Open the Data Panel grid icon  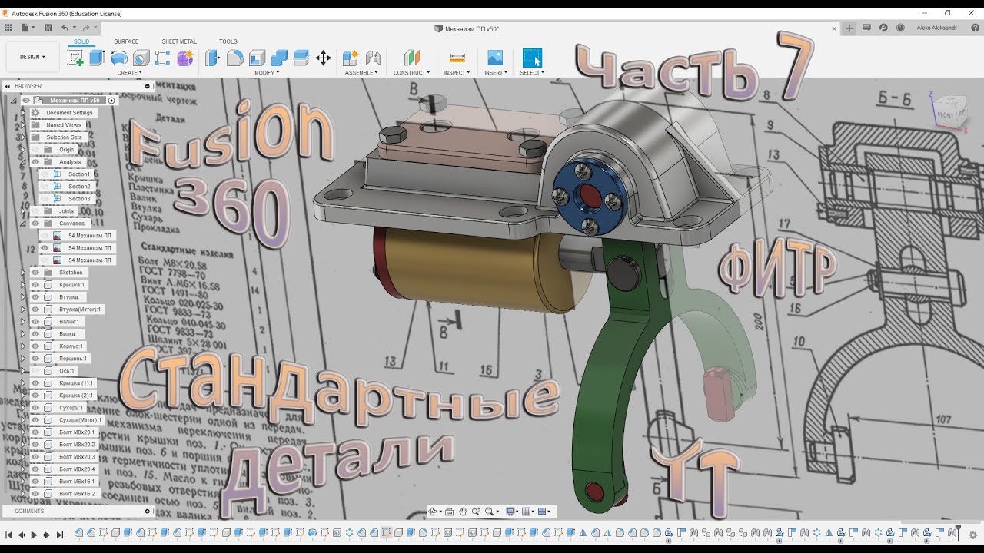(8, 28)
